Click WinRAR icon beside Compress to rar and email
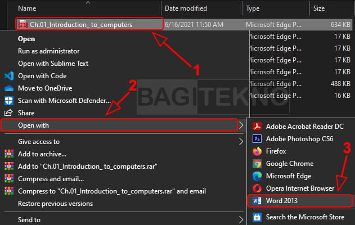 point(9,191)
